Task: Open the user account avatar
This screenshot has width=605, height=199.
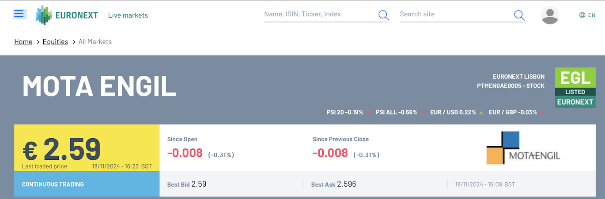Action: point(550,15)
